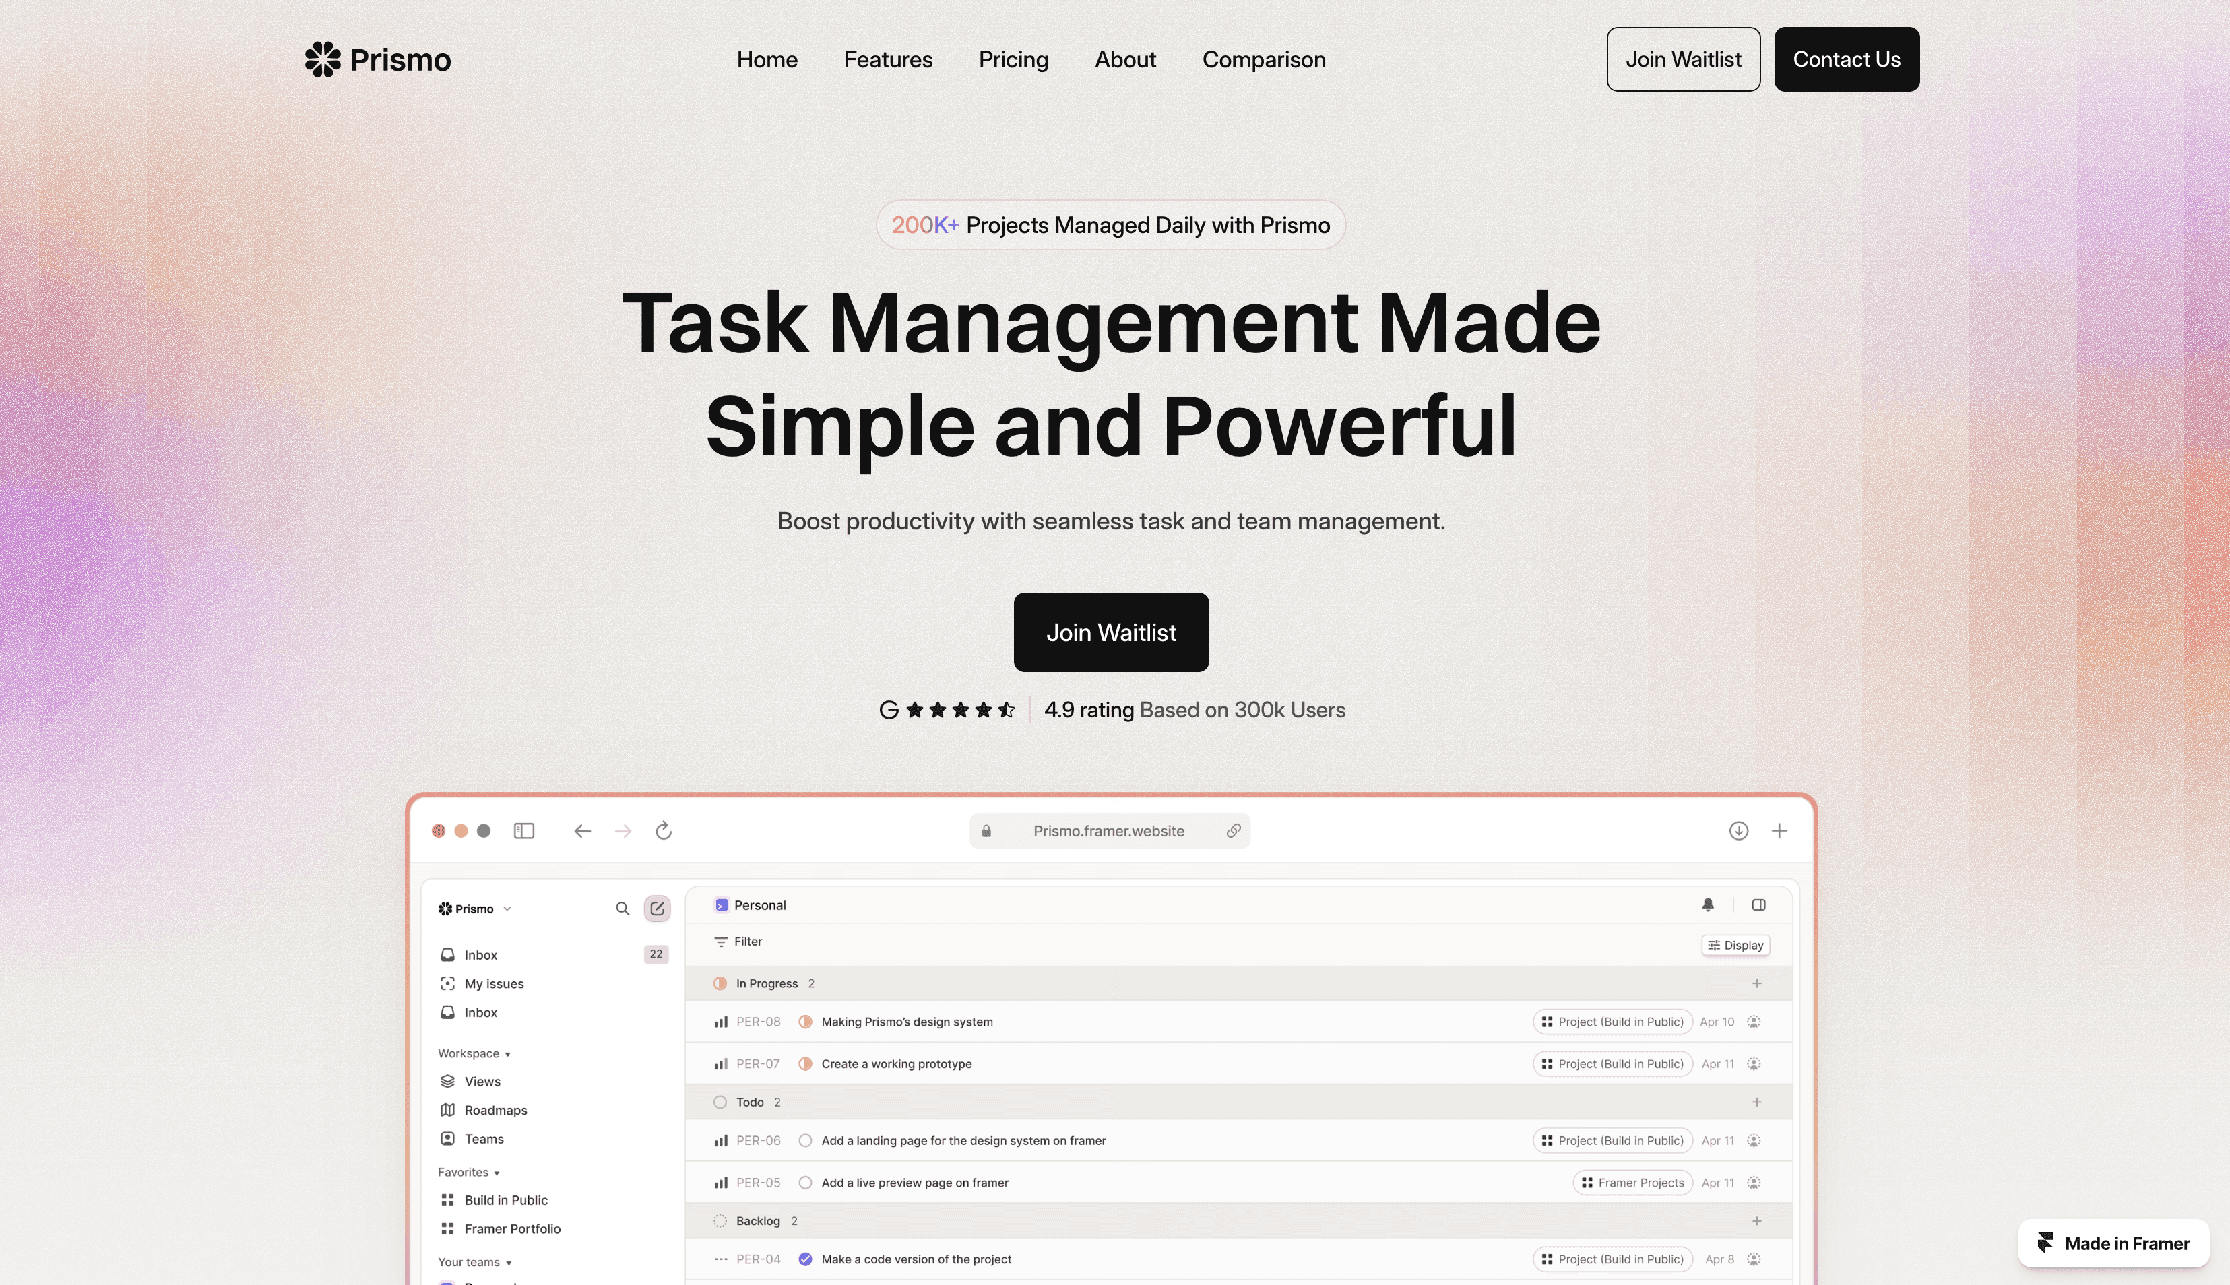This screenshot has height=1285, width=2230.
Task: Click the download icon in the browser bar
Action: click(x=1738, y=830)
